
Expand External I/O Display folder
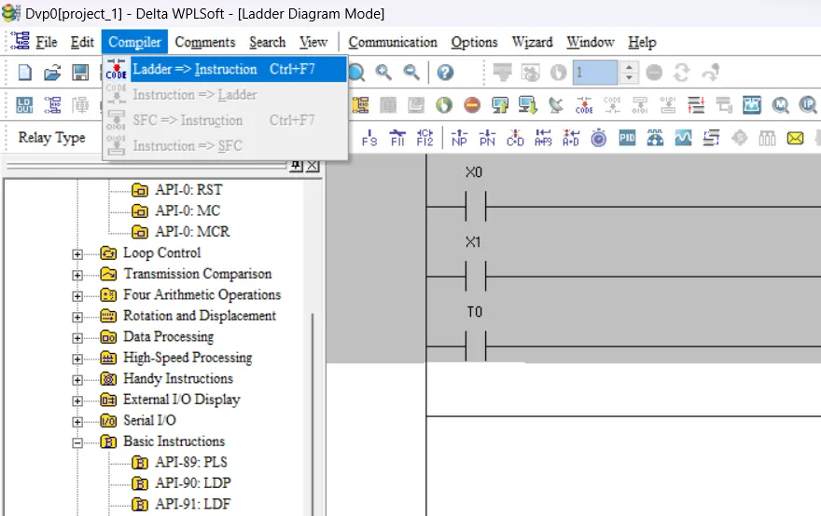coord(77,401)
